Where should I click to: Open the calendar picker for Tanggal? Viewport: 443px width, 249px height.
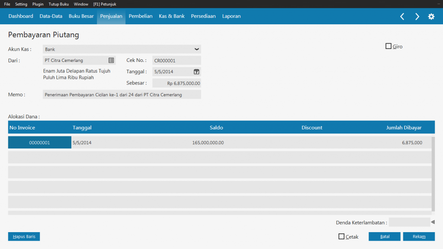pos(196,72)
